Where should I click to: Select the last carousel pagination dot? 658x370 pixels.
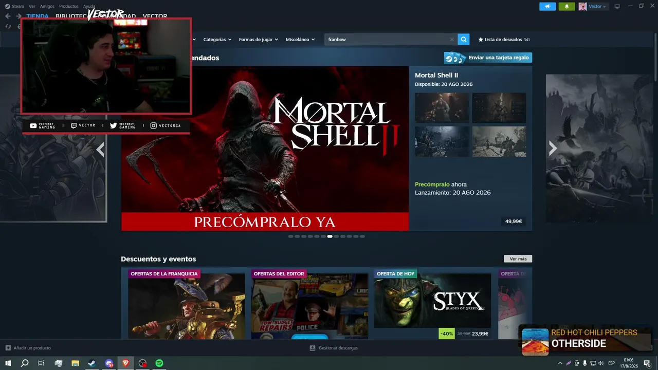click(362, 236)
